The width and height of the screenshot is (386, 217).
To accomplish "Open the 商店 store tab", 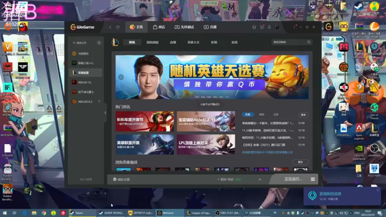I will (x=159, y=27).
